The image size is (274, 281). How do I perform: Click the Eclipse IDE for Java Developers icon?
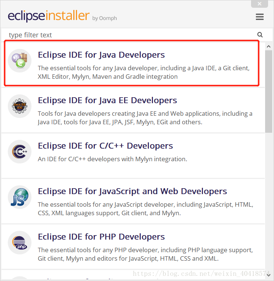(20, 61)
